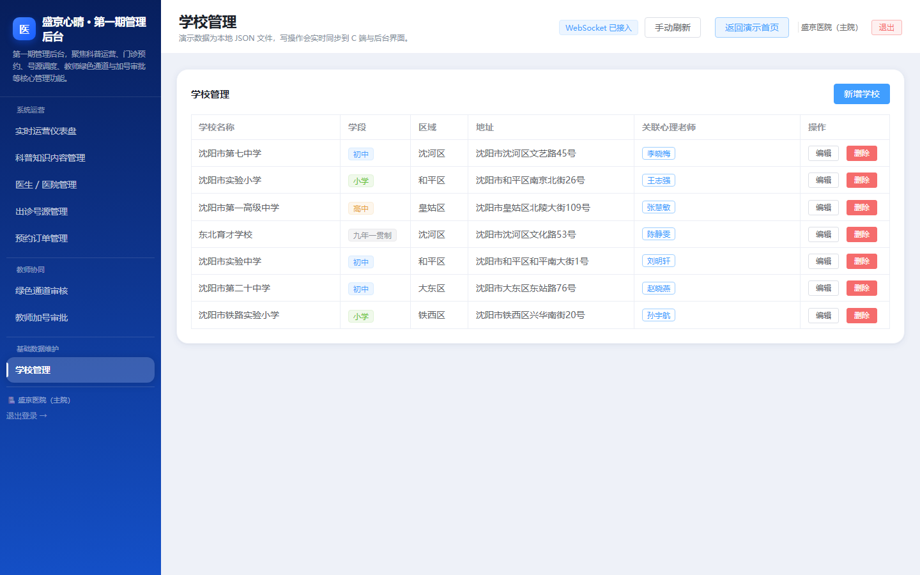Click school name 东北育才学校
Image resolution: width=920 pixels, height=575 pixels.
click(226, 234)
